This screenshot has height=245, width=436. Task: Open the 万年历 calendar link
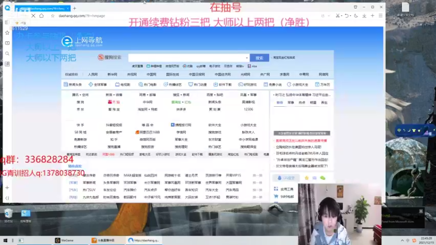point(322,84)
